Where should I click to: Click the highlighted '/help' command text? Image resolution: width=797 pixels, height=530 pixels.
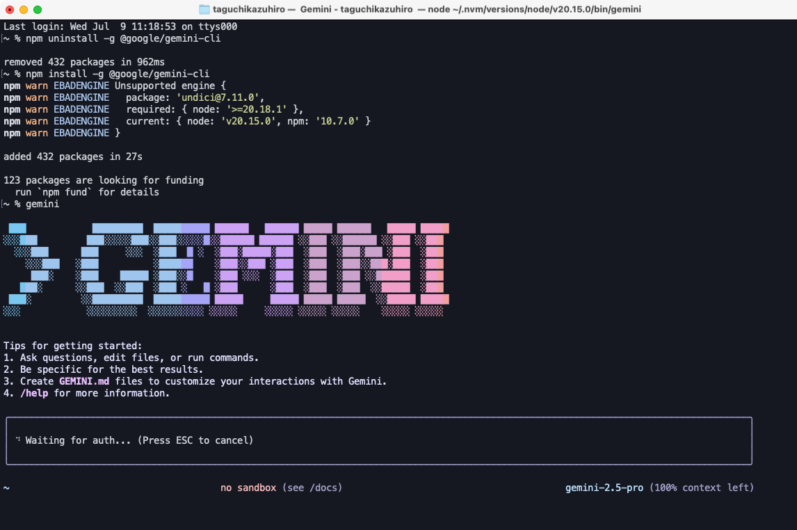pyautogui.click(x=34, y=393)
